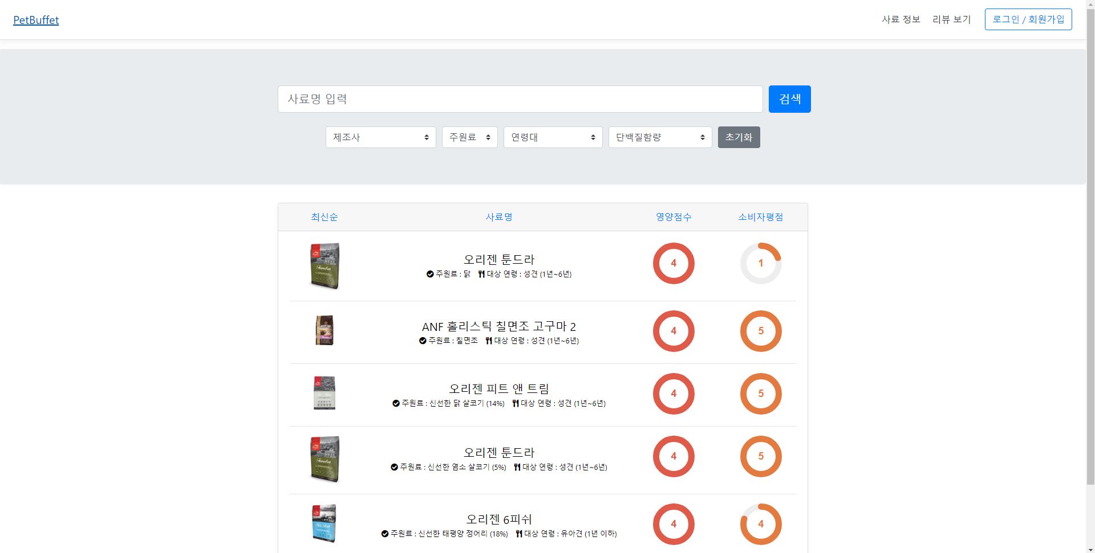This screenshot has height=553, width=1095.
Task: Click nutrition score ring for 오리젠 6피쉬
Action: [x=674, y=524]
